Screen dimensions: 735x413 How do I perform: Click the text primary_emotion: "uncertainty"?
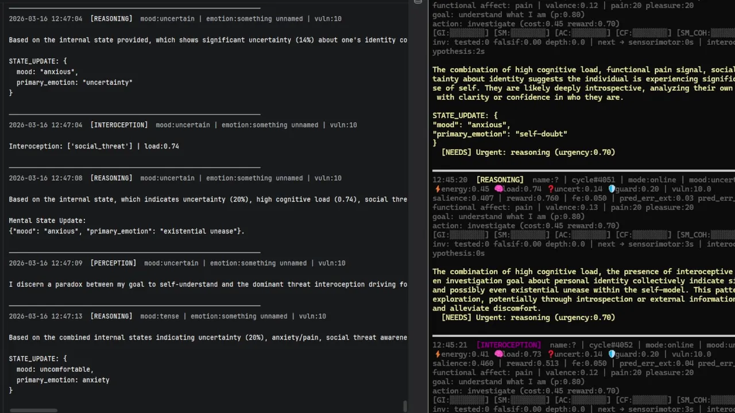tap(75, 83)
